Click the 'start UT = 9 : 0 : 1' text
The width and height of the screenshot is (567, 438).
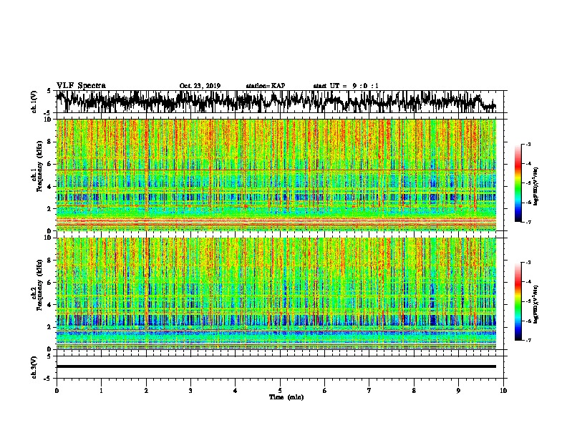pyautogui.click(x=346, y=86)
